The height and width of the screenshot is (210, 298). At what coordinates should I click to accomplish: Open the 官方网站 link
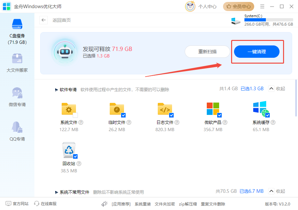click(x=17, y=204)
